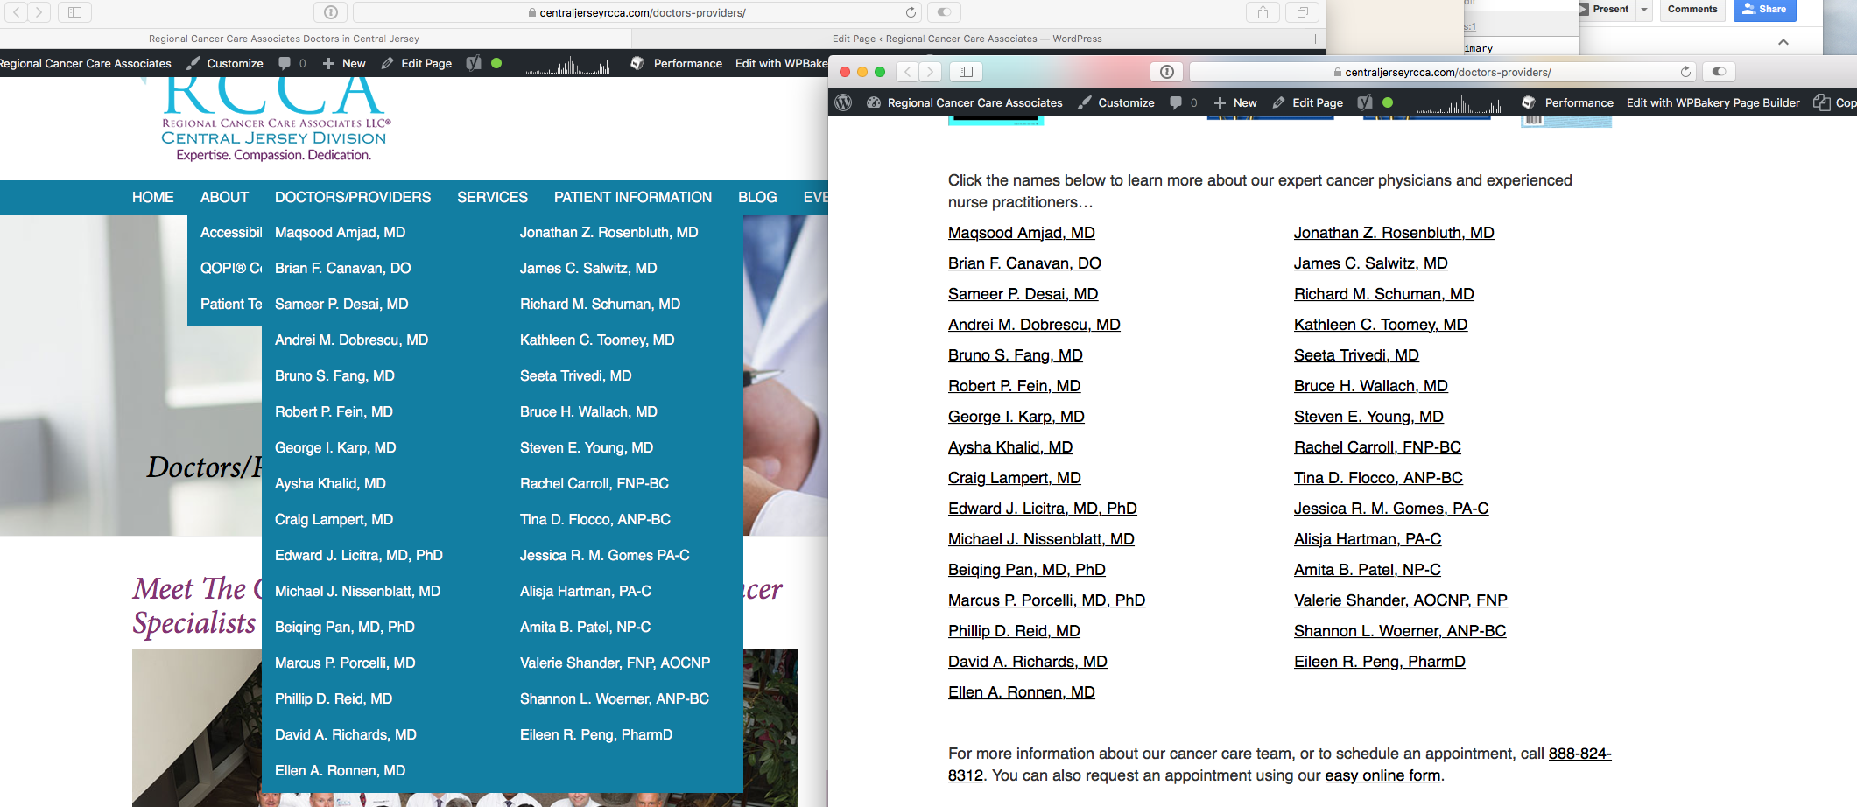Open Yoast SEO icon in front window admin bar
The image size is (1857, 807).
[1364, 102]
